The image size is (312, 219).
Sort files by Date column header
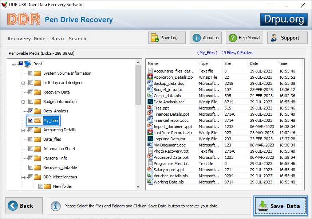click(262, 63)
